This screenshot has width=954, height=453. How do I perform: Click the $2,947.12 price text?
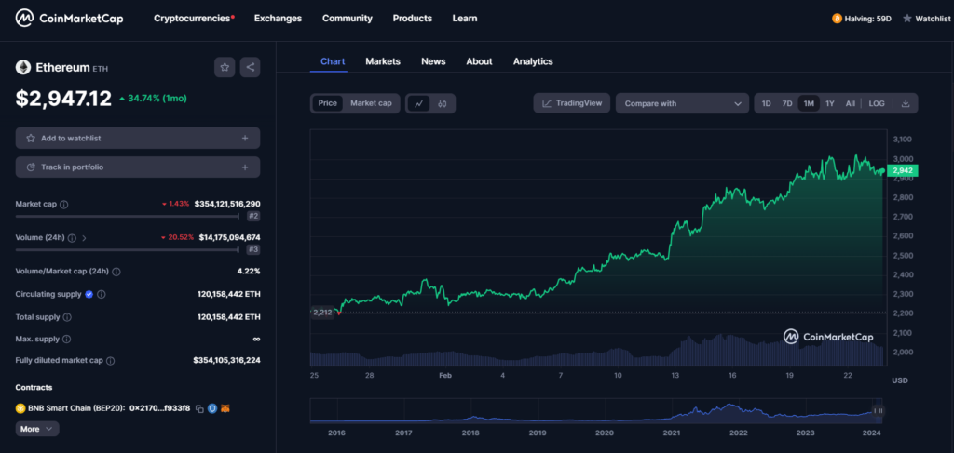[64, 98]
